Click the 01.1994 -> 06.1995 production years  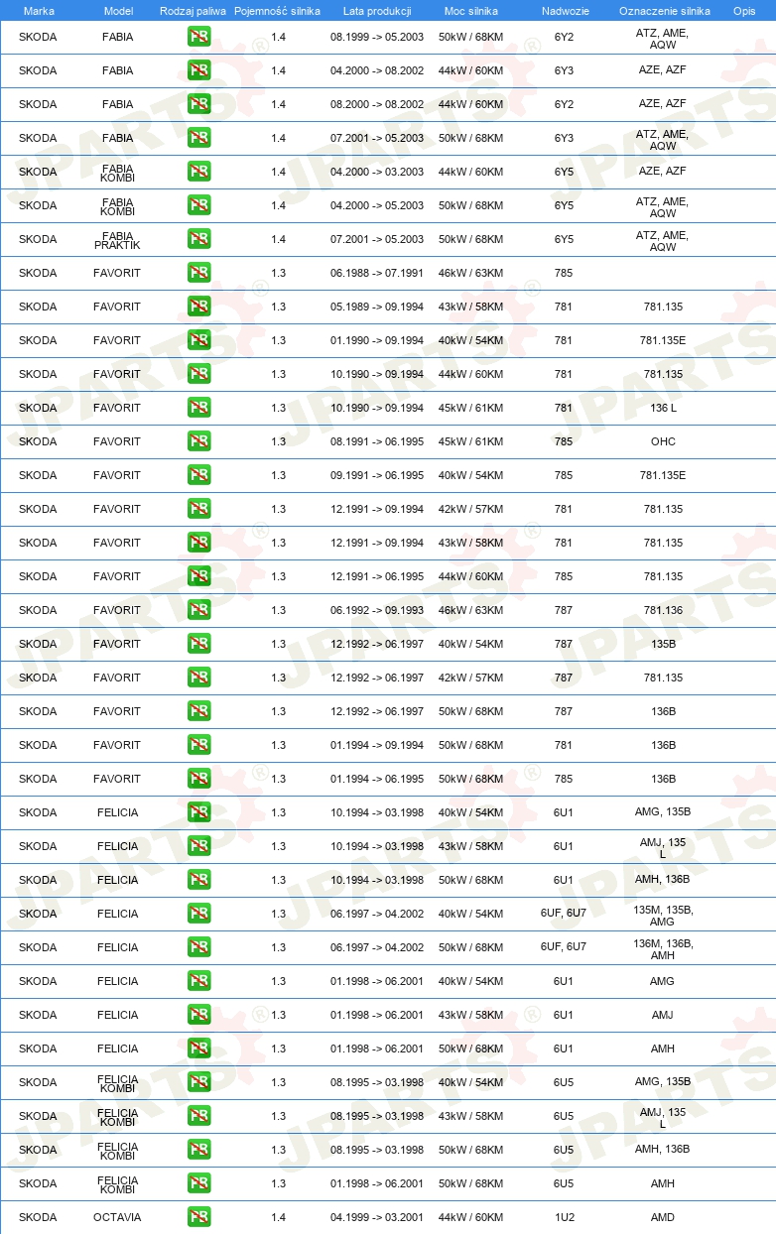[377, 779]
